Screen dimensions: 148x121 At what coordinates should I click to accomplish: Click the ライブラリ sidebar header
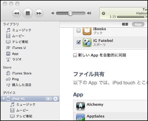[11, 24]
